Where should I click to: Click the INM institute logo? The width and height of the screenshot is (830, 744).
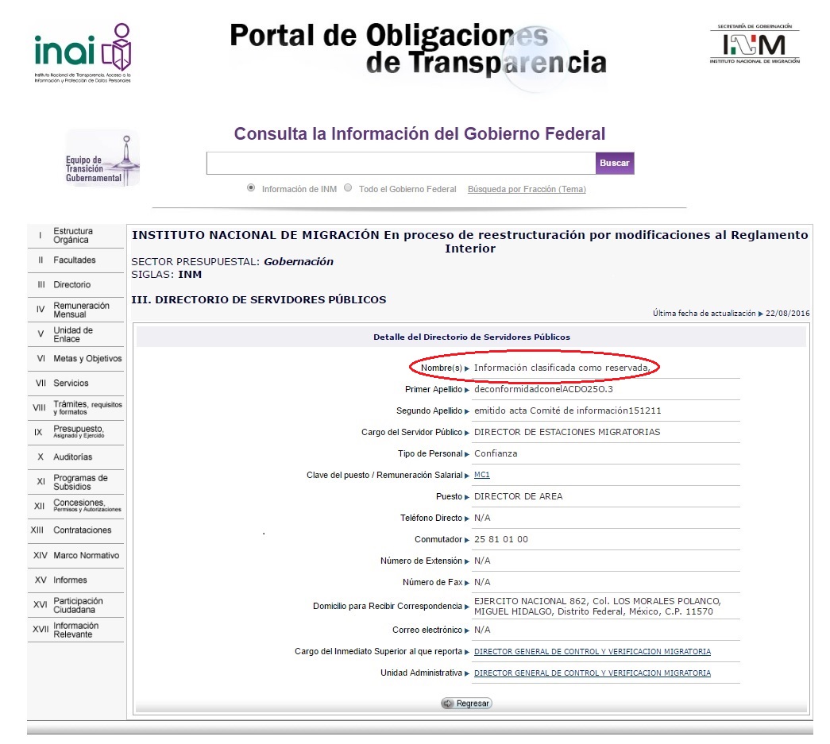(x=755, y=44)
